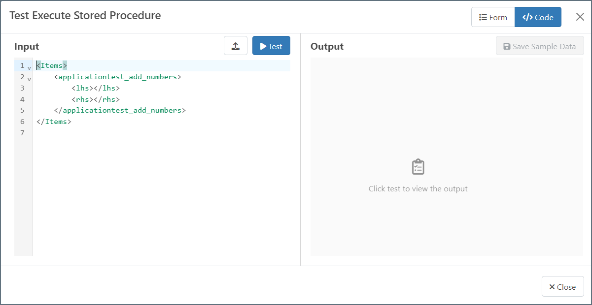Collapse the applicationtest_add_numbers fold arrow on line 2
The height and width of the screenshot is (305, 592).
pyautogui.click(x=29, y=79)
